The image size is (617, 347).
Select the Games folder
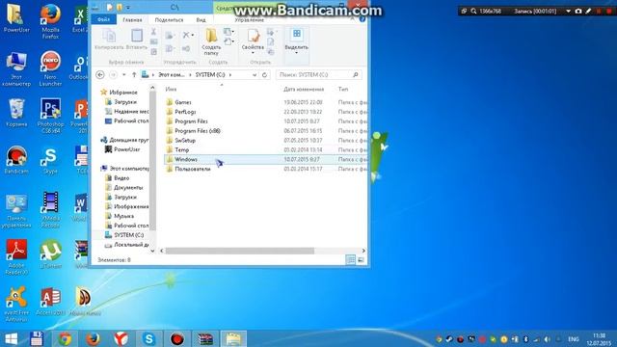click(x=183, y=102)
